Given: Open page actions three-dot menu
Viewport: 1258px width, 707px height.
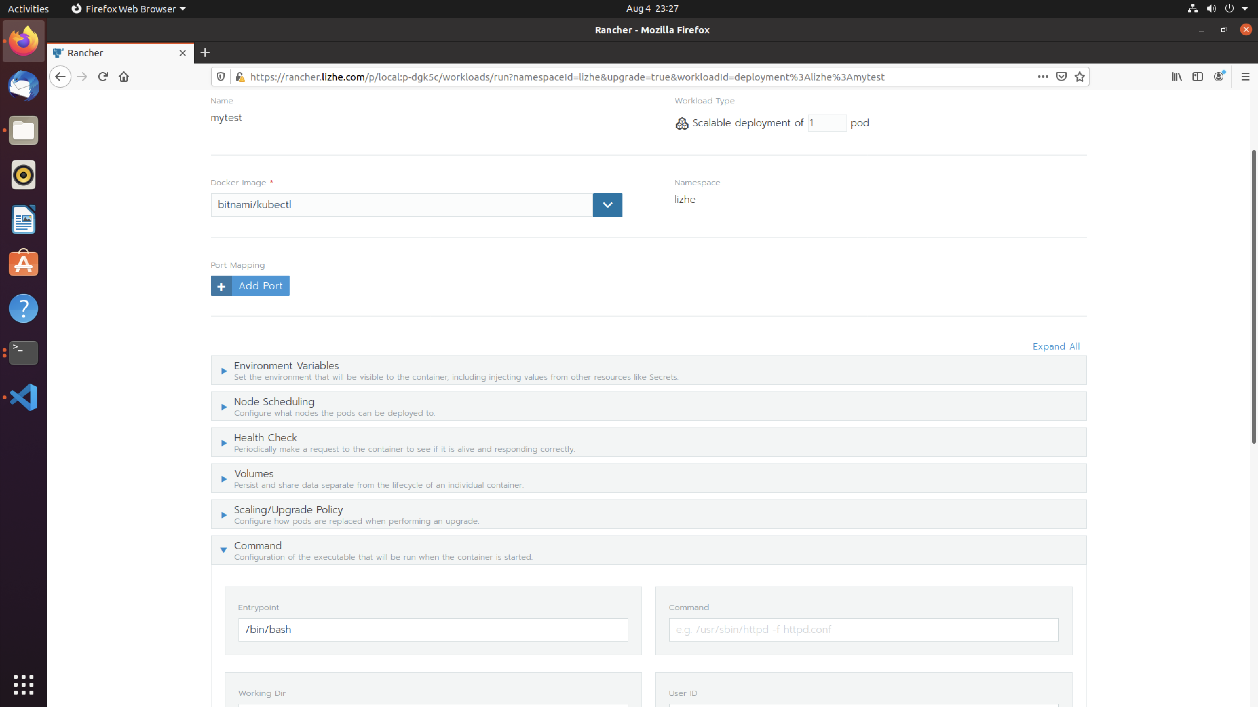Looking at the screenshot, I should [x=1043, y=77].
